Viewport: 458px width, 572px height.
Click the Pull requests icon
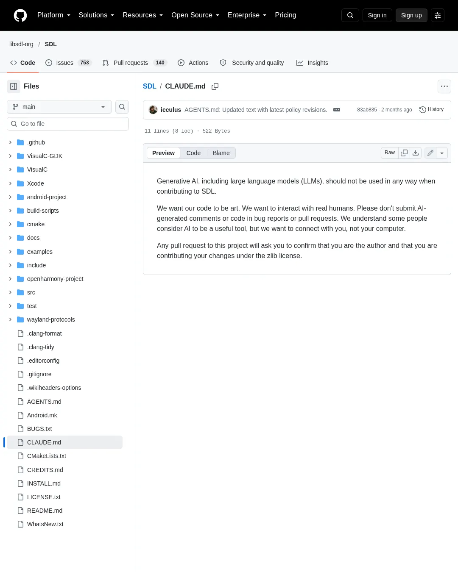click(x=106, y=63)
